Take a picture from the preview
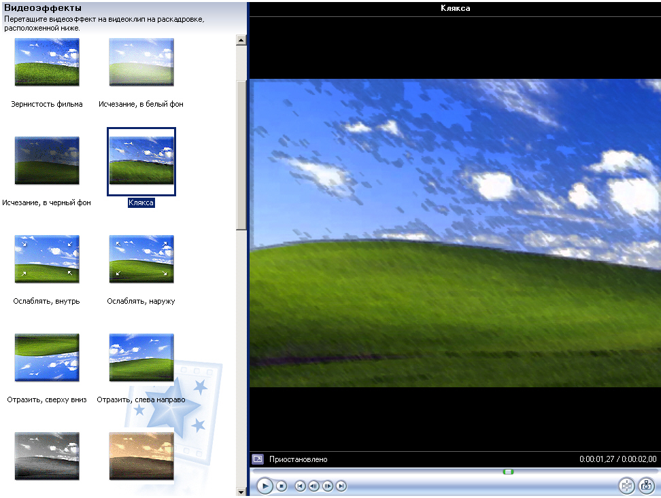 (646, 486)
